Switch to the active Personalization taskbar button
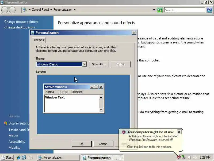The height and width of the screenshot is (161, 214). [x=102, y=158]
